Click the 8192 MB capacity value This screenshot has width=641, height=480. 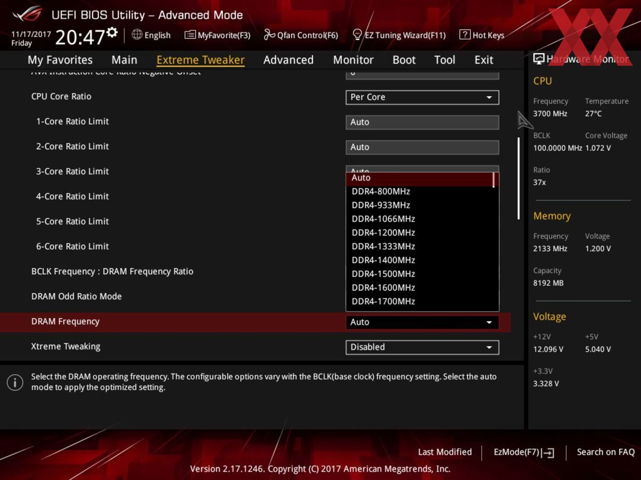point(548,283)
